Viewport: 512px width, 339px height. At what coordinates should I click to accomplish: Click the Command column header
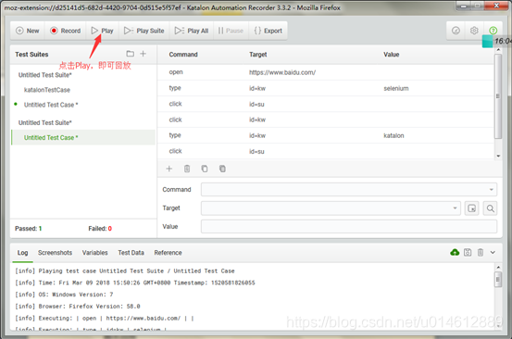[x=183, y=55]
